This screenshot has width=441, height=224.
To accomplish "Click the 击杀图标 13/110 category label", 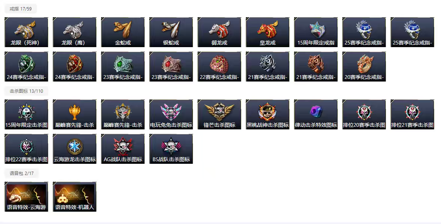I will click(x=27, y=91).
